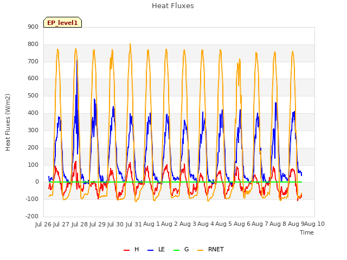The height and width of the screenshot is (260, 347).
Task: Click the 900 y-axis tick label
Action: click(33, 27)
